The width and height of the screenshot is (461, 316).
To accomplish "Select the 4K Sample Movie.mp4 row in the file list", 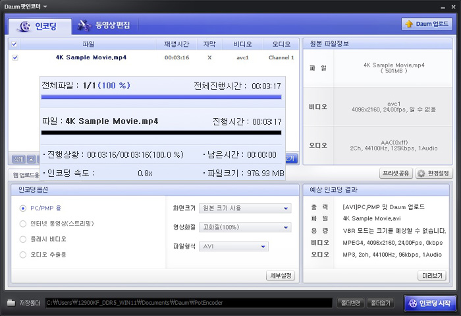I will [x=153, y=57].
